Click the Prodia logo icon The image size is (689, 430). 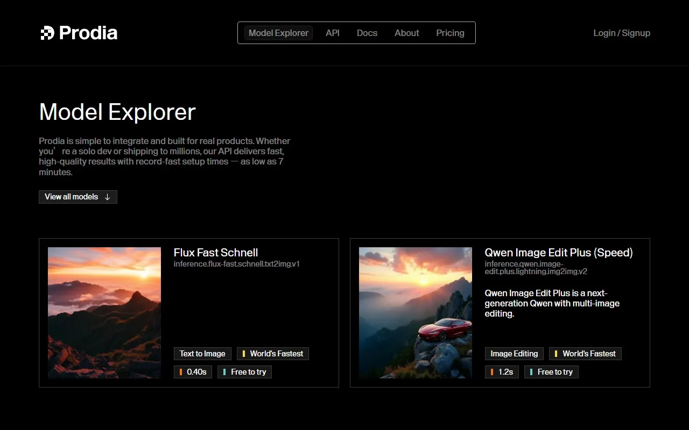coord(47,33)
